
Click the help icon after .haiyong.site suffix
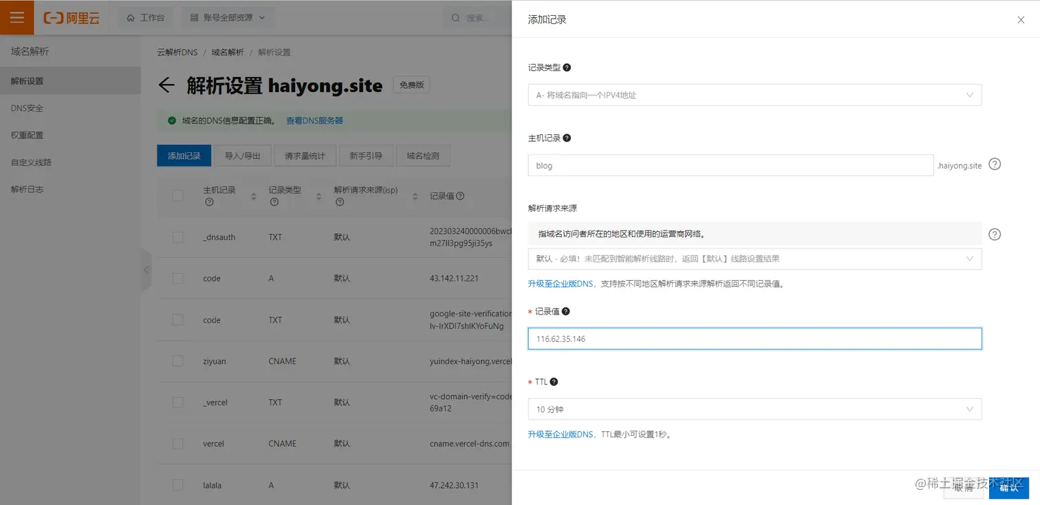994,164
